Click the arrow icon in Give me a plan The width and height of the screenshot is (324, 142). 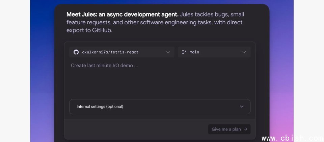(x=245, y=129)
